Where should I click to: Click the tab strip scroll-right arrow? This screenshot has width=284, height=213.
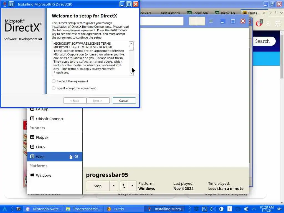click(270, 13)
